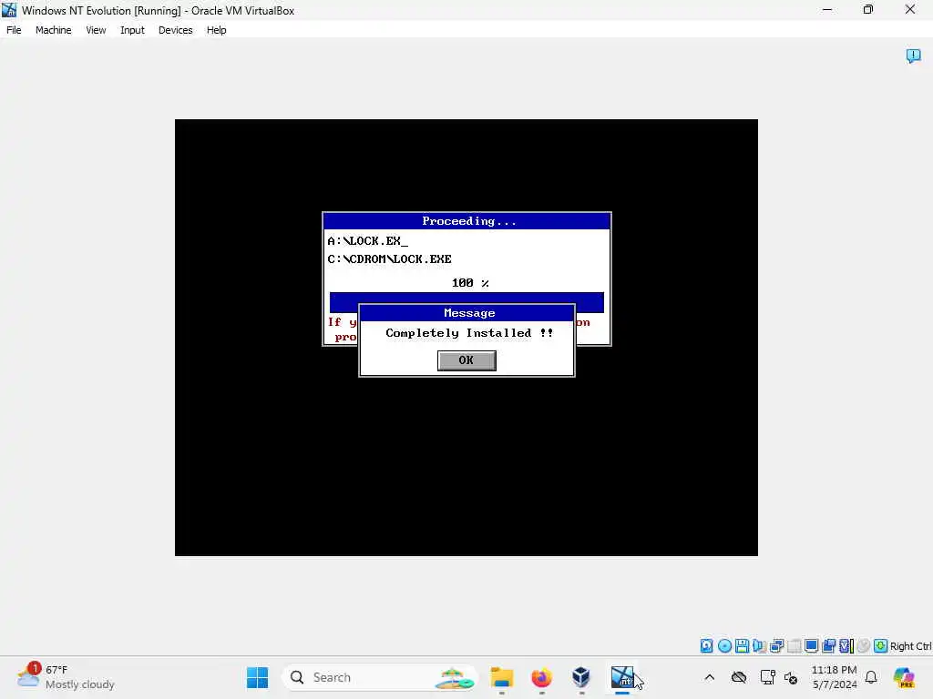Click the floppy disk status icon
The image size is (933, 699).
click(742, 645)
